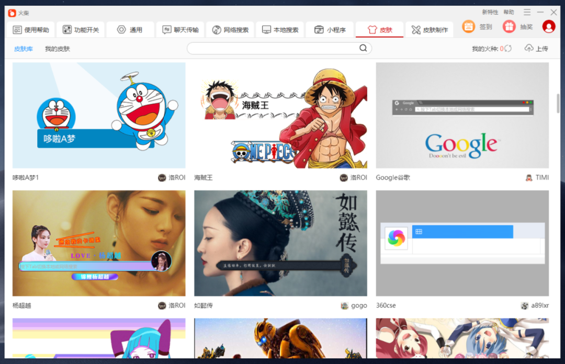Screen dimensions: 565x364
Task: Select the 如懿传 skin thumbnail
Action: click(x=281, y=243)
